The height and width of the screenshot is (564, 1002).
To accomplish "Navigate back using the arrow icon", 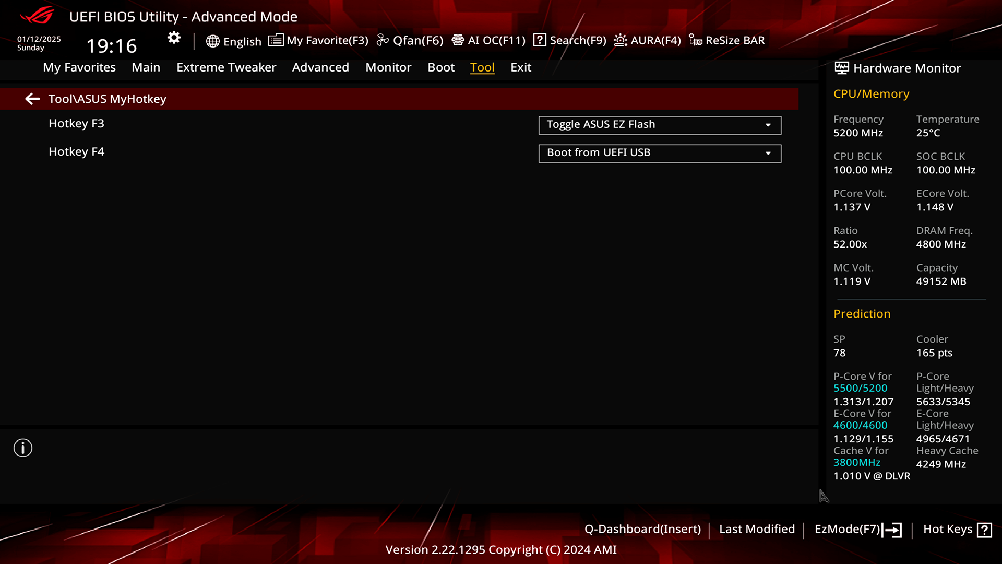I will (32, 99).
